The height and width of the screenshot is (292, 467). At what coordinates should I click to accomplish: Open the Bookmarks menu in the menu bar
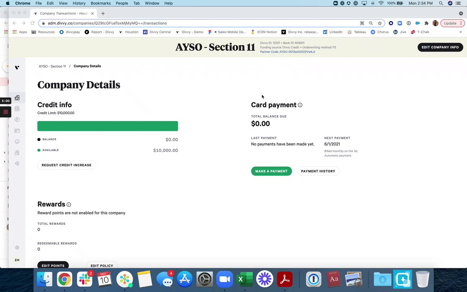pyautogui.click(x=101, y=3)
